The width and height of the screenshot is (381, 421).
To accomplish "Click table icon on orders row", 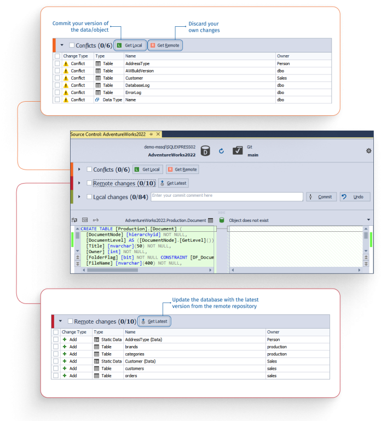I will point(96,376).
